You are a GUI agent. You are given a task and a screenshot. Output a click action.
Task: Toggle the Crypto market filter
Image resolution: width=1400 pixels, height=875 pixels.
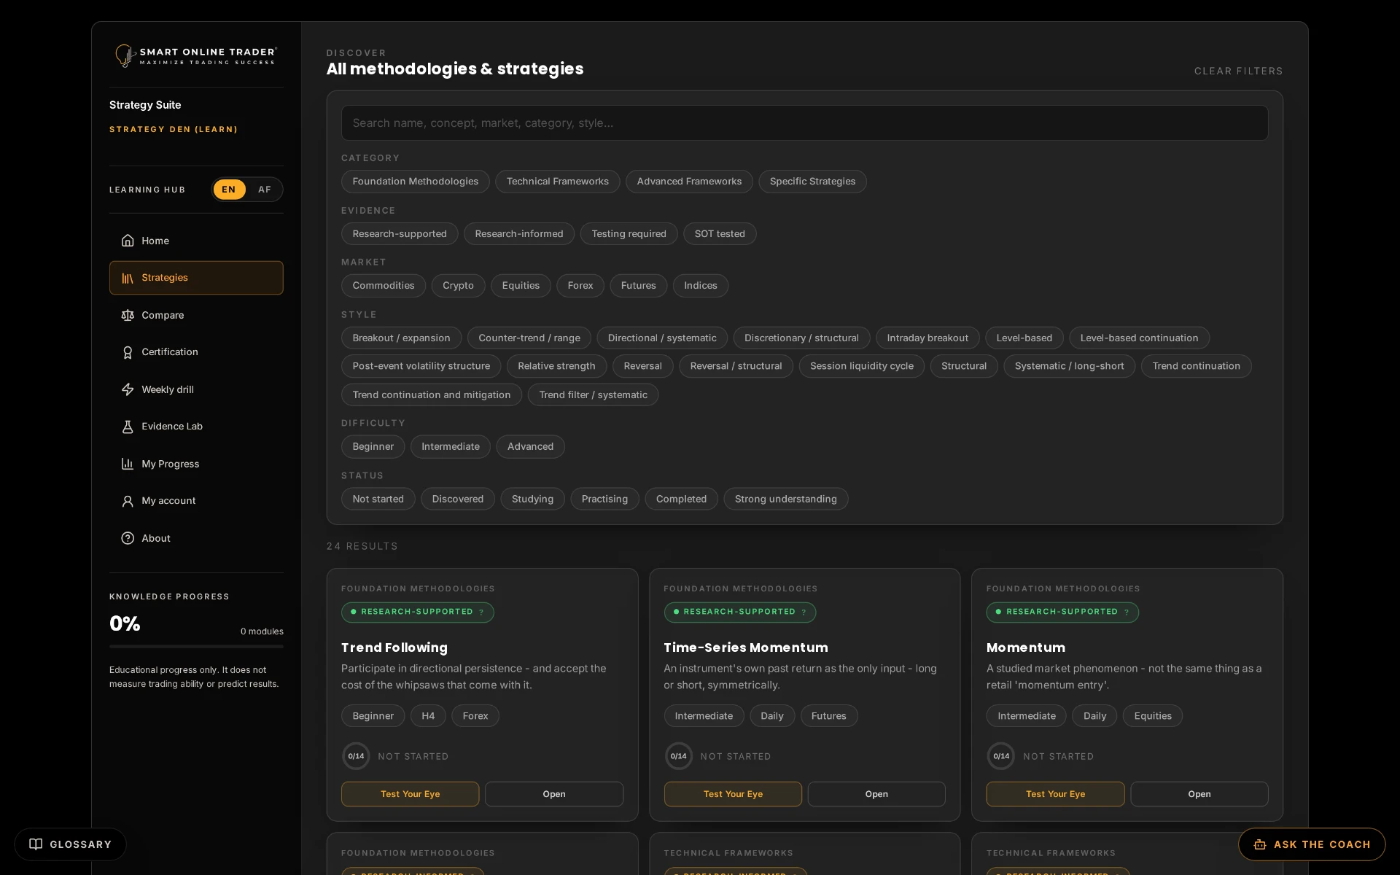458,286
